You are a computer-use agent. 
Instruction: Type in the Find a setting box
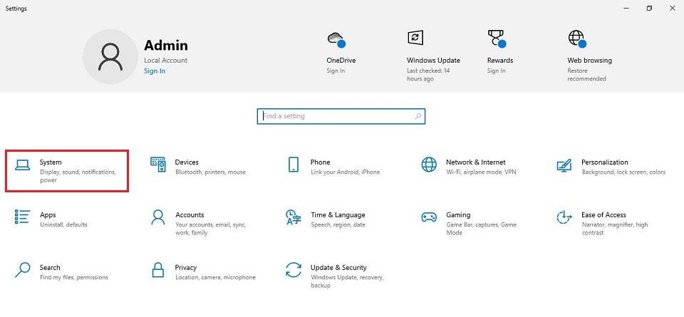click(x=335, y=116)
